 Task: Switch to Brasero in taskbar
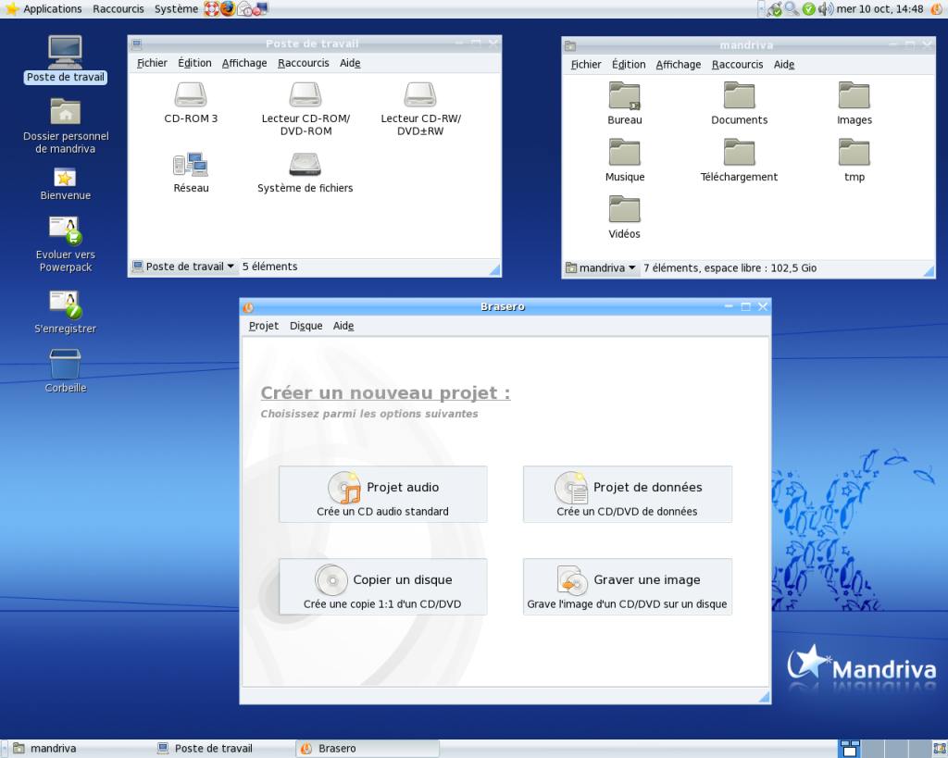click(x=367, y=749)
